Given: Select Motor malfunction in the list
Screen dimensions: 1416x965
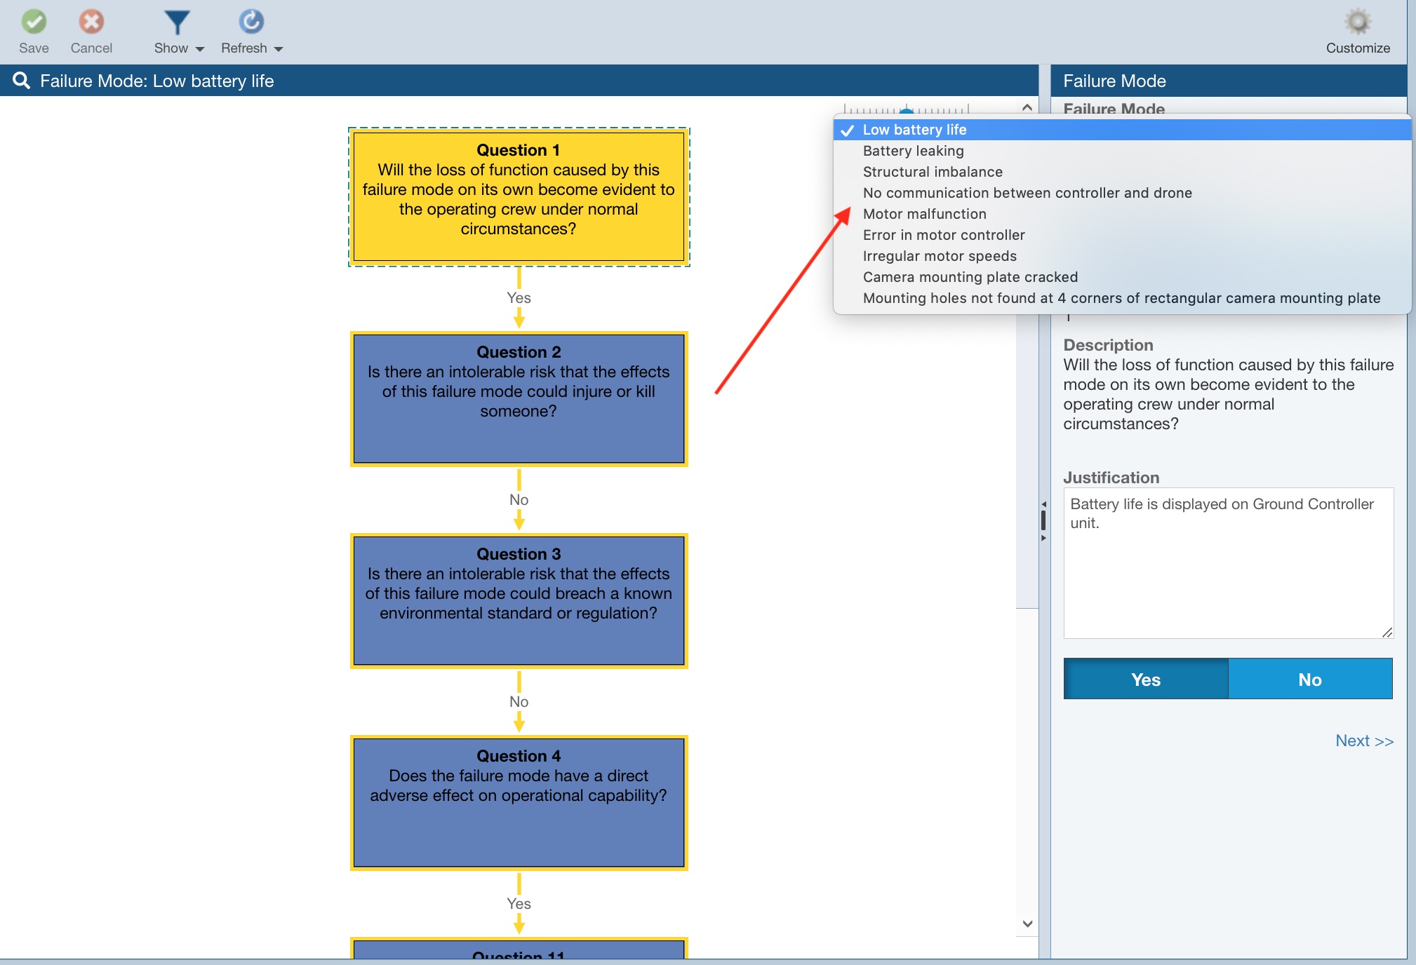Looking at the screenshot, I should coord(924,214).
